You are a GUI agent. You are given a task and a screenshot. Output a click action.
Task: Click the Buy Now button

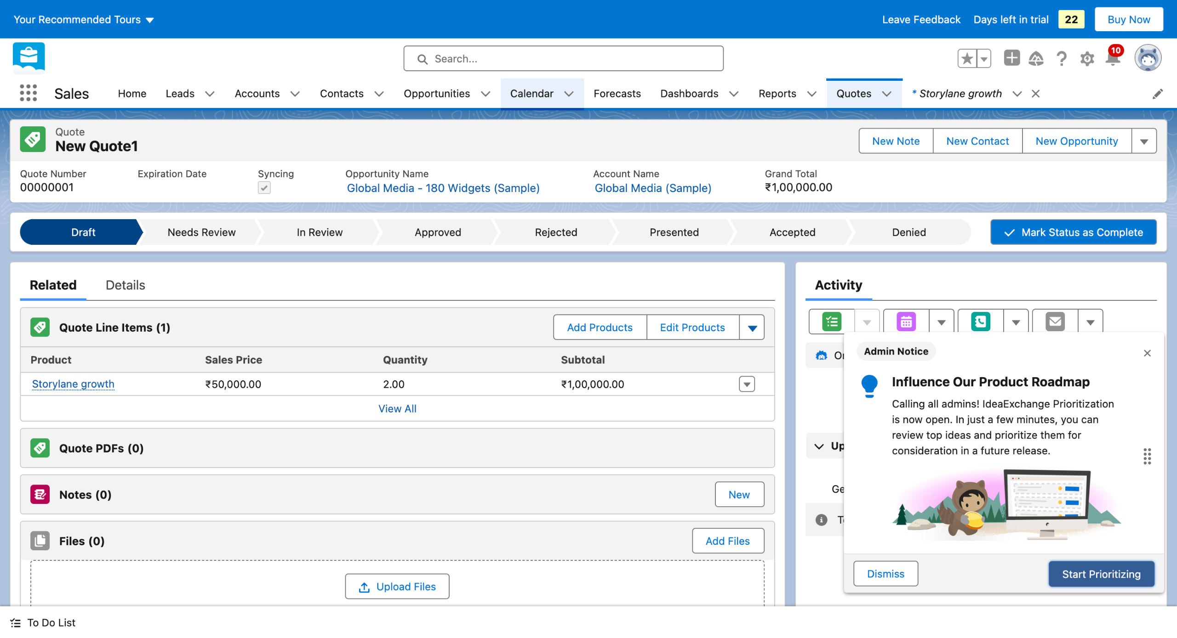click(x=1129, y=20)
